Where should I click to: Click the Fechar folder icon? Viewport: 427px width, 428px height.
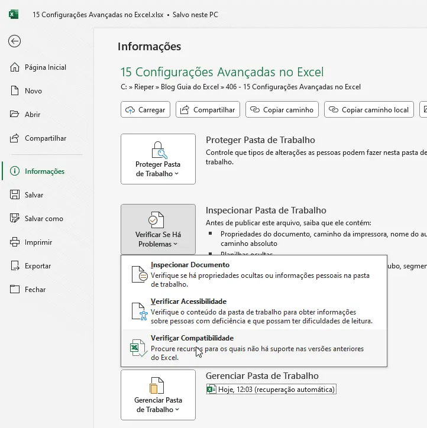click(15, 289)
